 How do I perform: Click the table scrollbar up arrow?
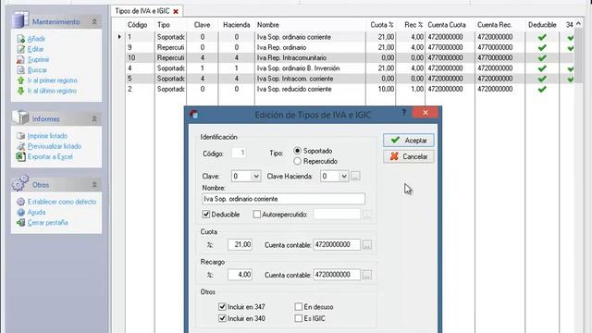click(578, 24)
